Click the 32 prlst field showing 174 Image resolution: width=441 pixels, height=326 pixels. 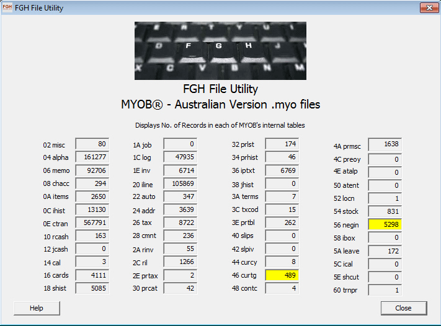tap(282, 144)
